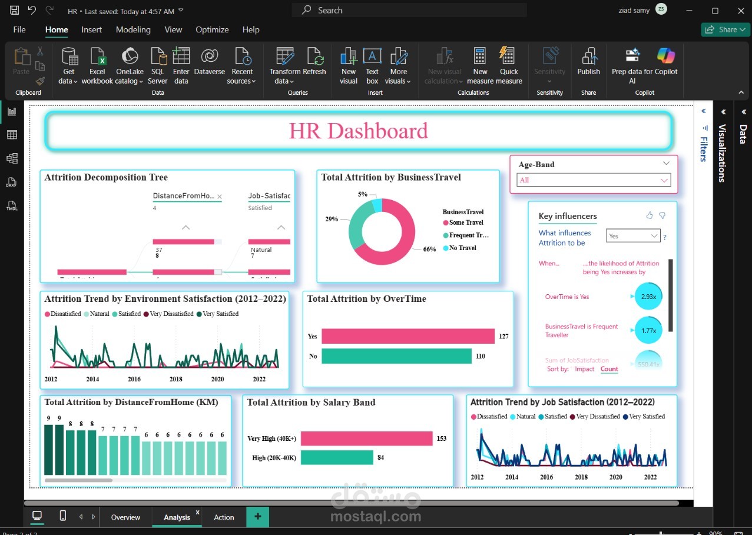Open the Attrition value Yes dropdown

[x=633, y=236]
